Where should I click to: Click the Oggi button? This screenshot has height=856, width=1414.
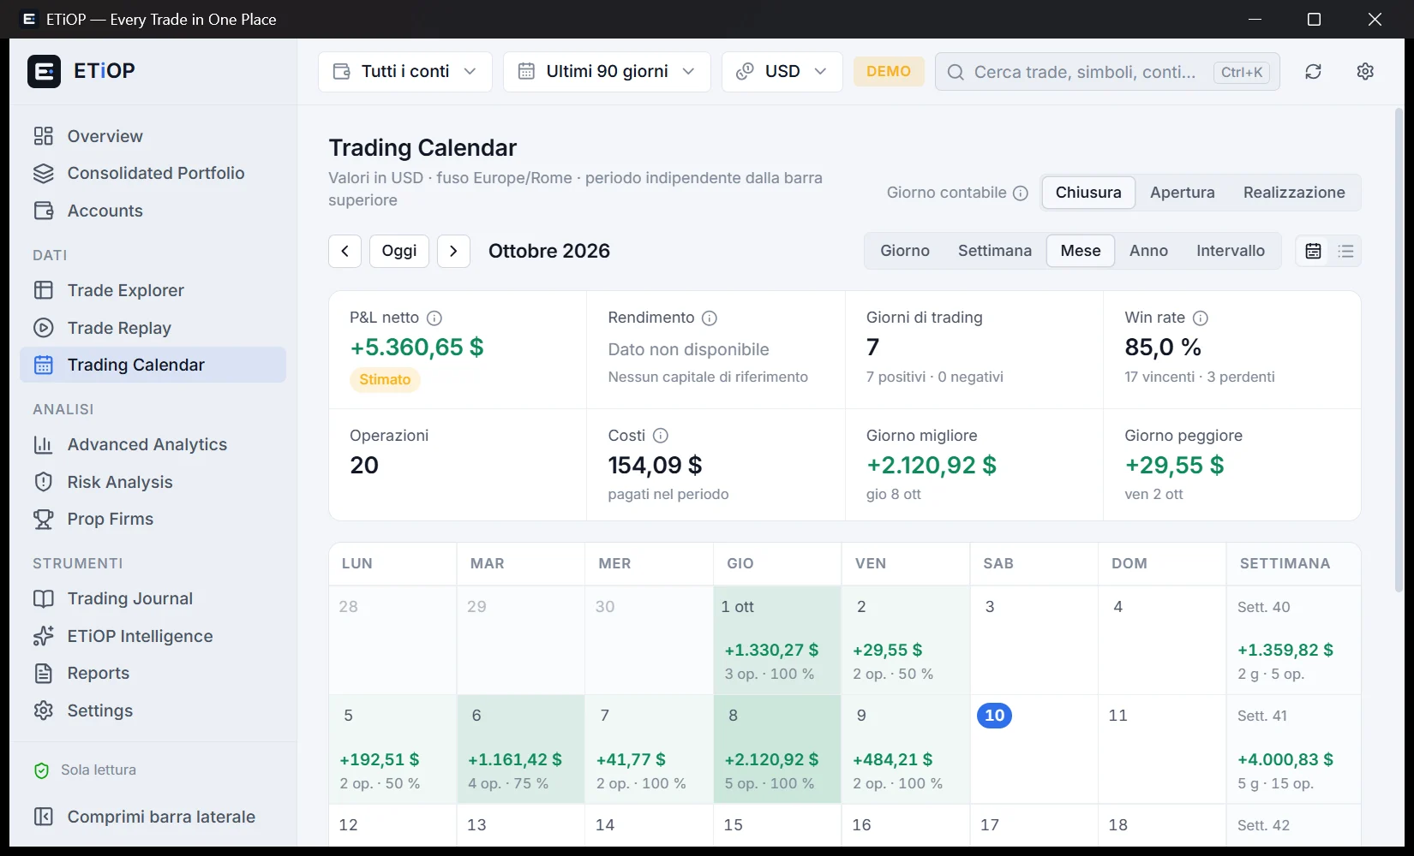coord(399,251)
